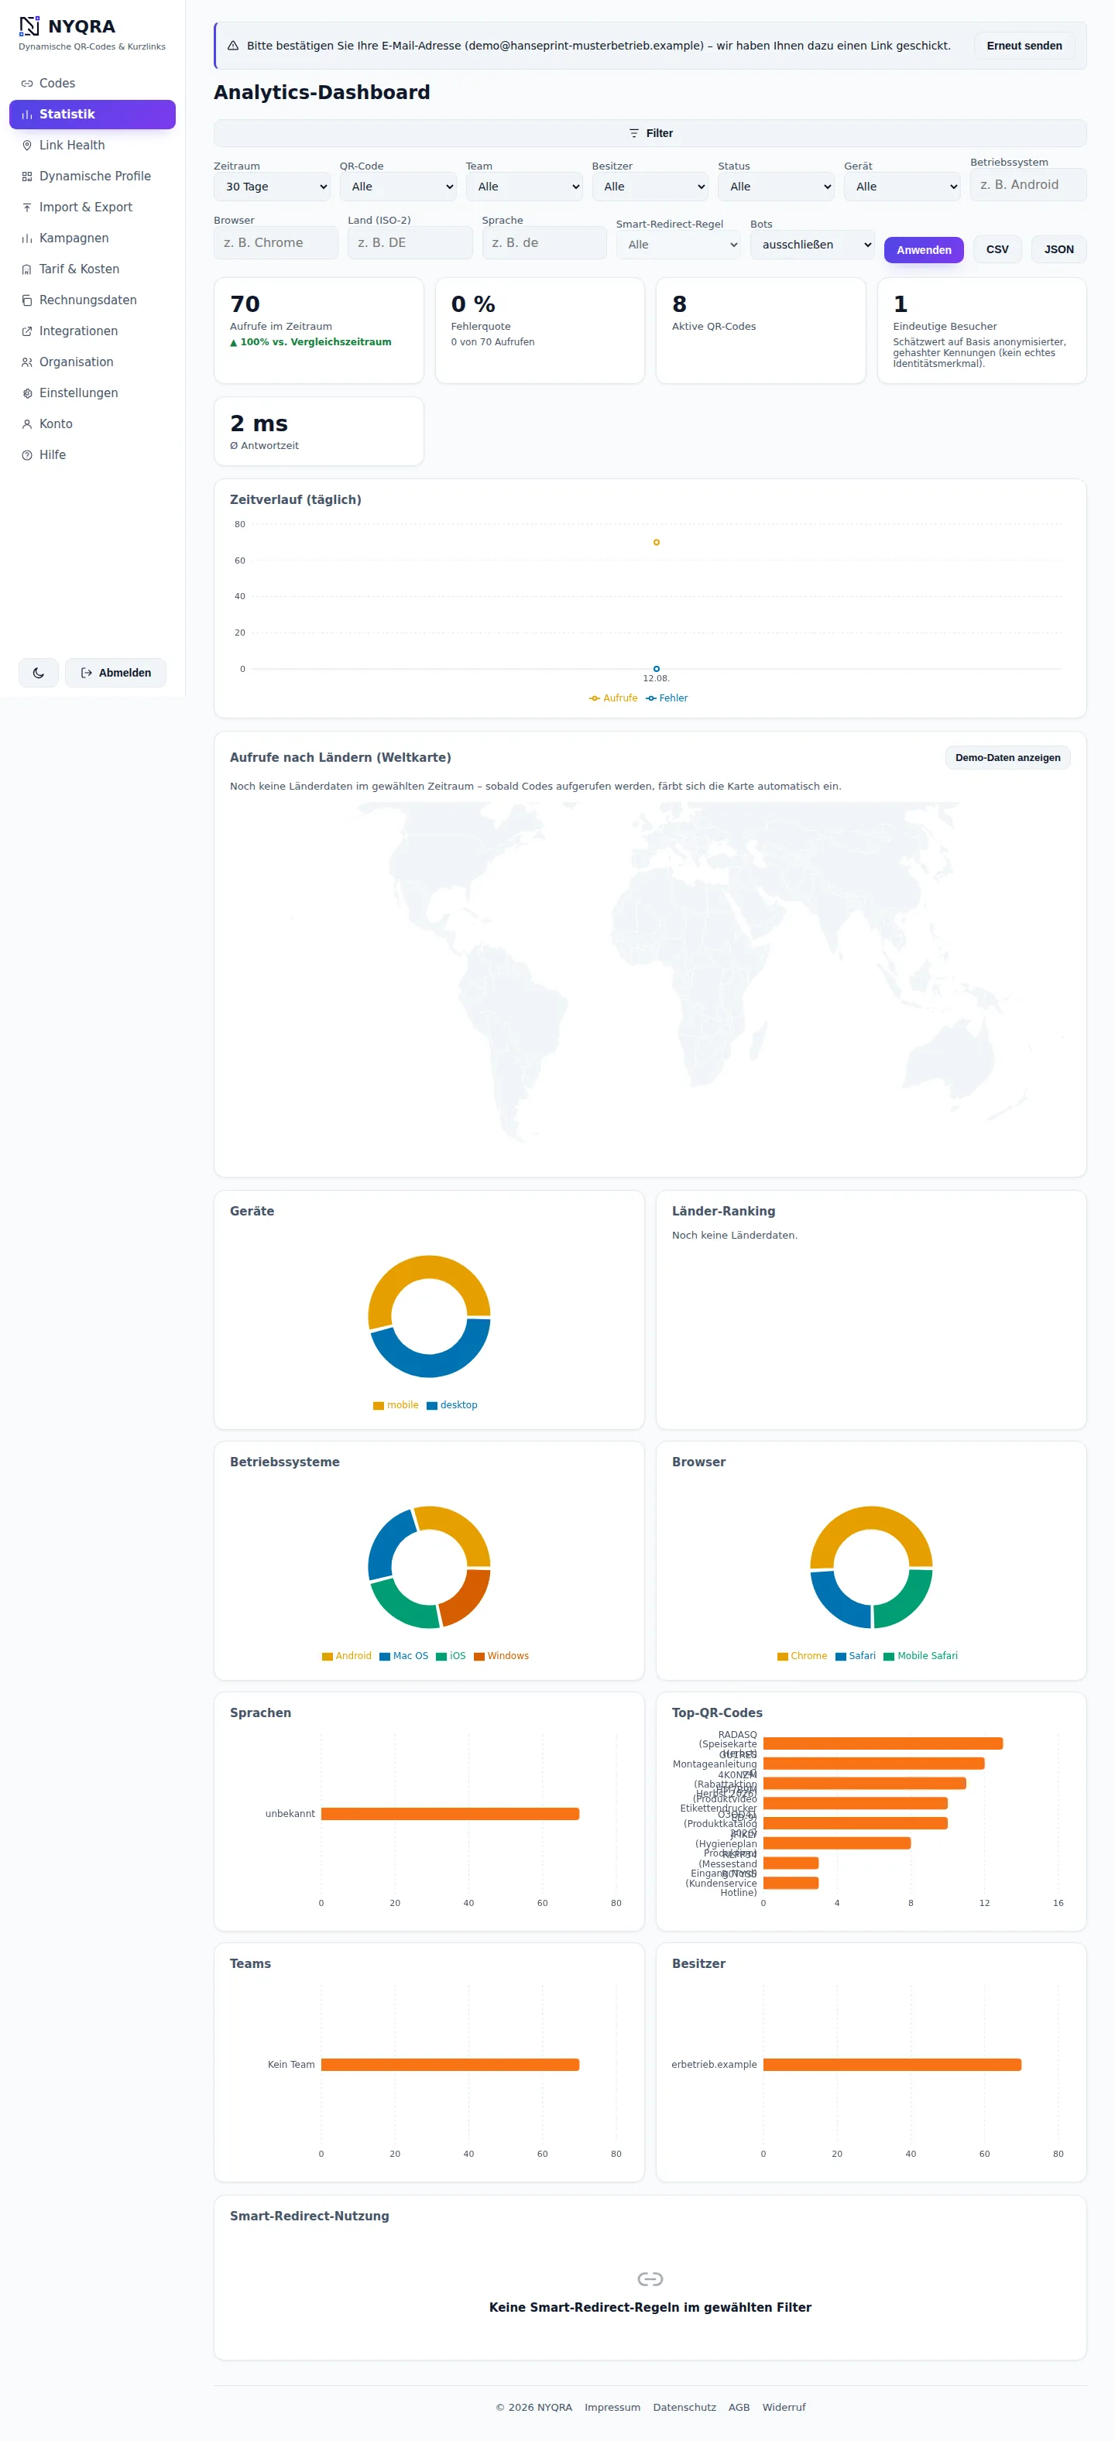Apply filters with Anwenden button
Image resolution: width=1115 pixels, height=2441 pixels.
pos(925,250)
